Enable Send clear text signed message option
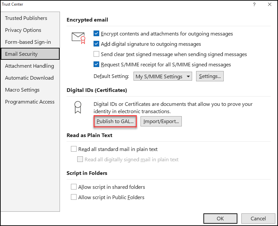Image resolution: width=278 pixels, height=226 pixels. pos(97,54)
